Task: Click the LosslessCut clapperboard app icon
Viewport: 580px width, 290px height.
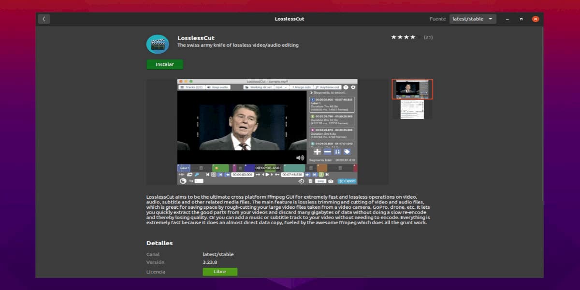Action: 158,44
